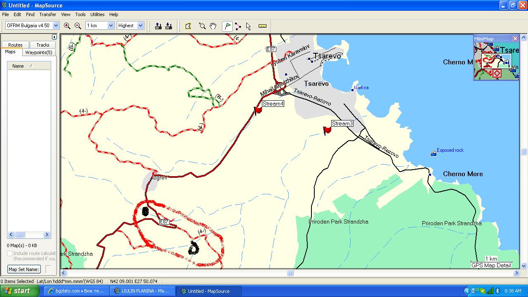Click the Map Set Name button

24,269
